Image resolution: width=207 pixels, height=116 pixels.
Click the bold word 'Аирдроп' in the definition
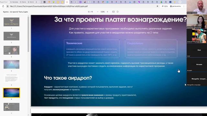coord(48,87)
